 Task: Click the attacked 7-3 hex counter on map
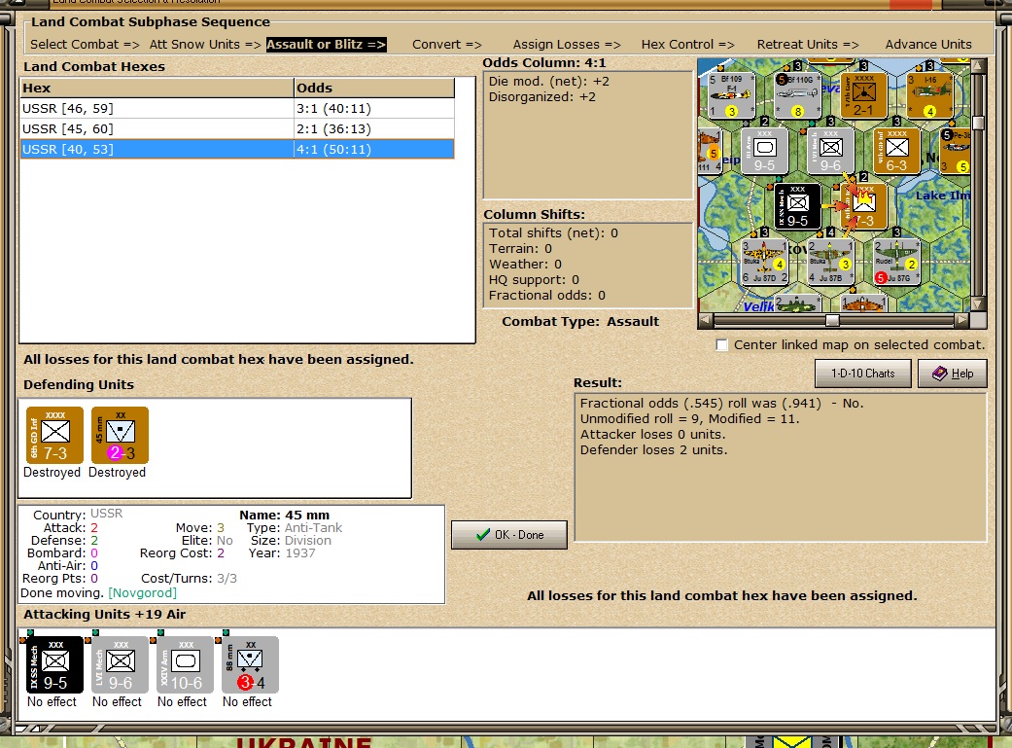tap(864, 207)
